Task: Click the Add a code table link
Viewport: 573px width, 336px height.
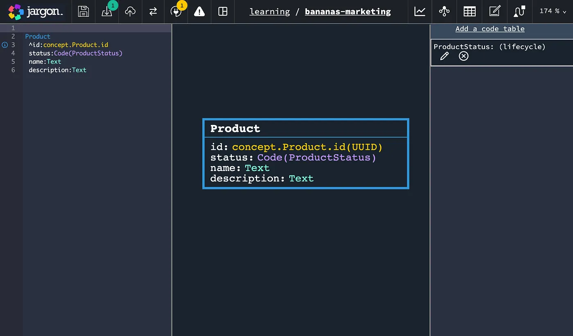Action: pyautogui.click(x=490, y=29)
